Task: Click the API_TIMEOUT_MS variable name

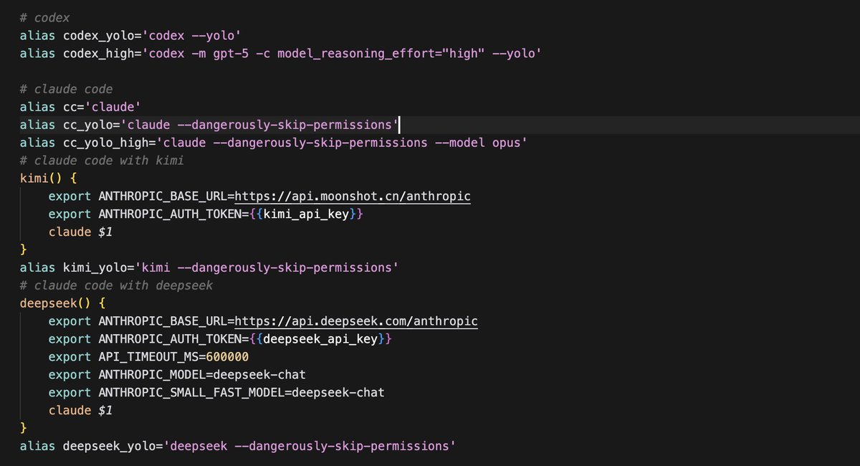Action: (x=148, y=357)
